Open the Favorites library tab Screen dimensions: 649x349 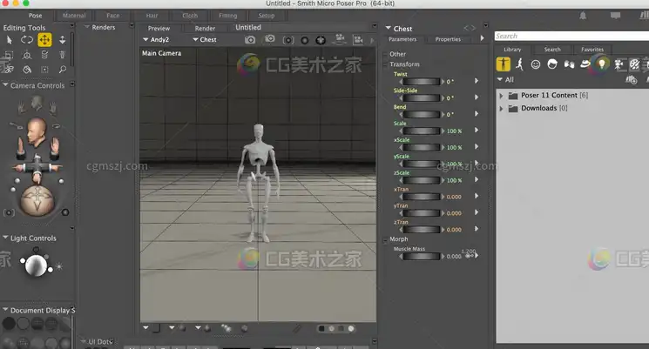pos(592,50)
